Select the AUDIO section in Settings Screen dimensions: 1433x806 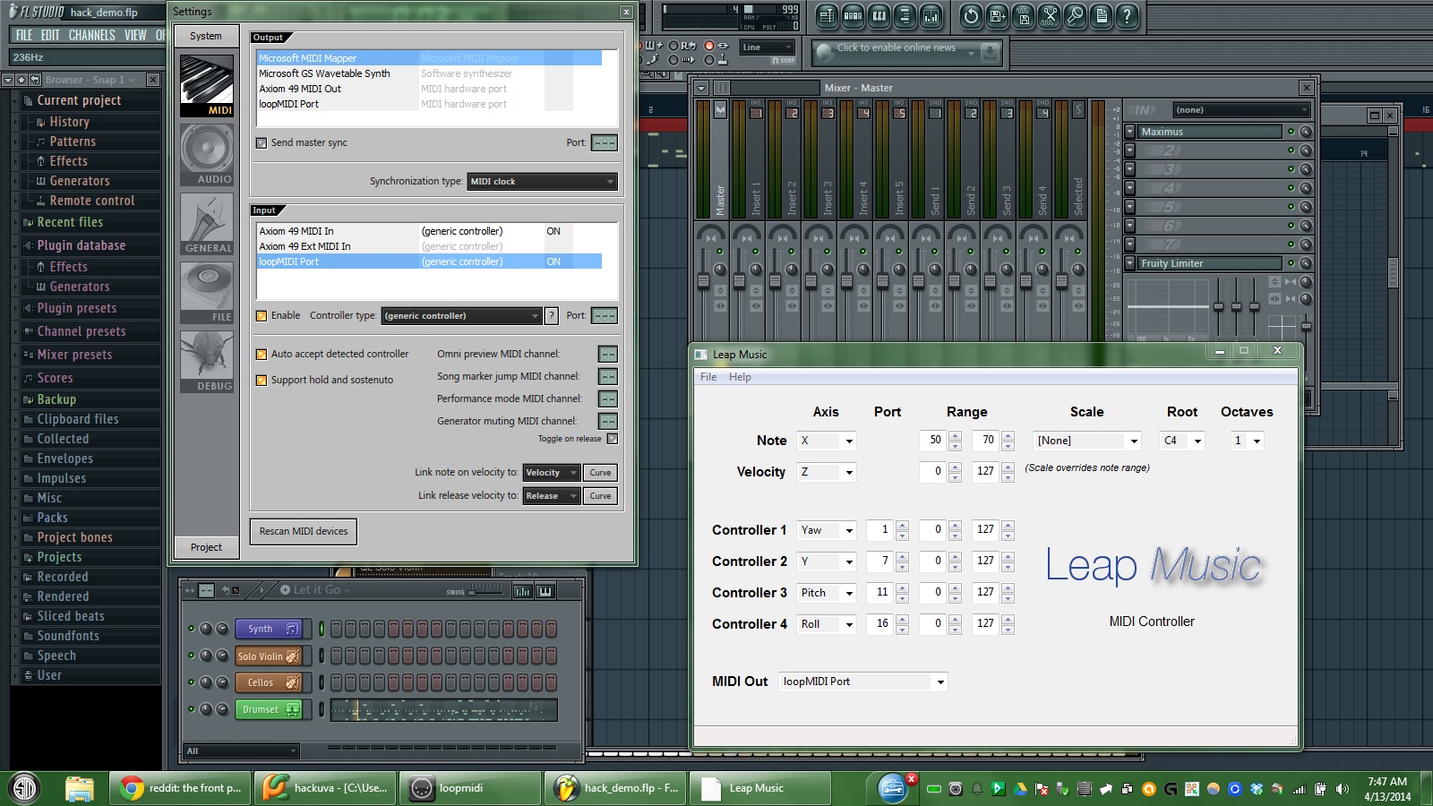[x=207, y=155]
